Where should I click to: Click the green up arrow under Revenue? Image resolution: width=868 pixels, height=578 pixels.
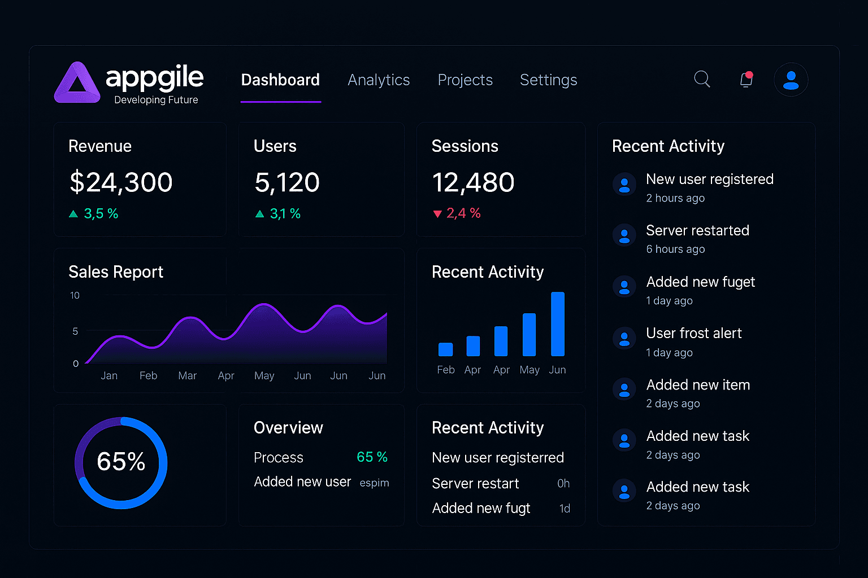pos(73,213)
